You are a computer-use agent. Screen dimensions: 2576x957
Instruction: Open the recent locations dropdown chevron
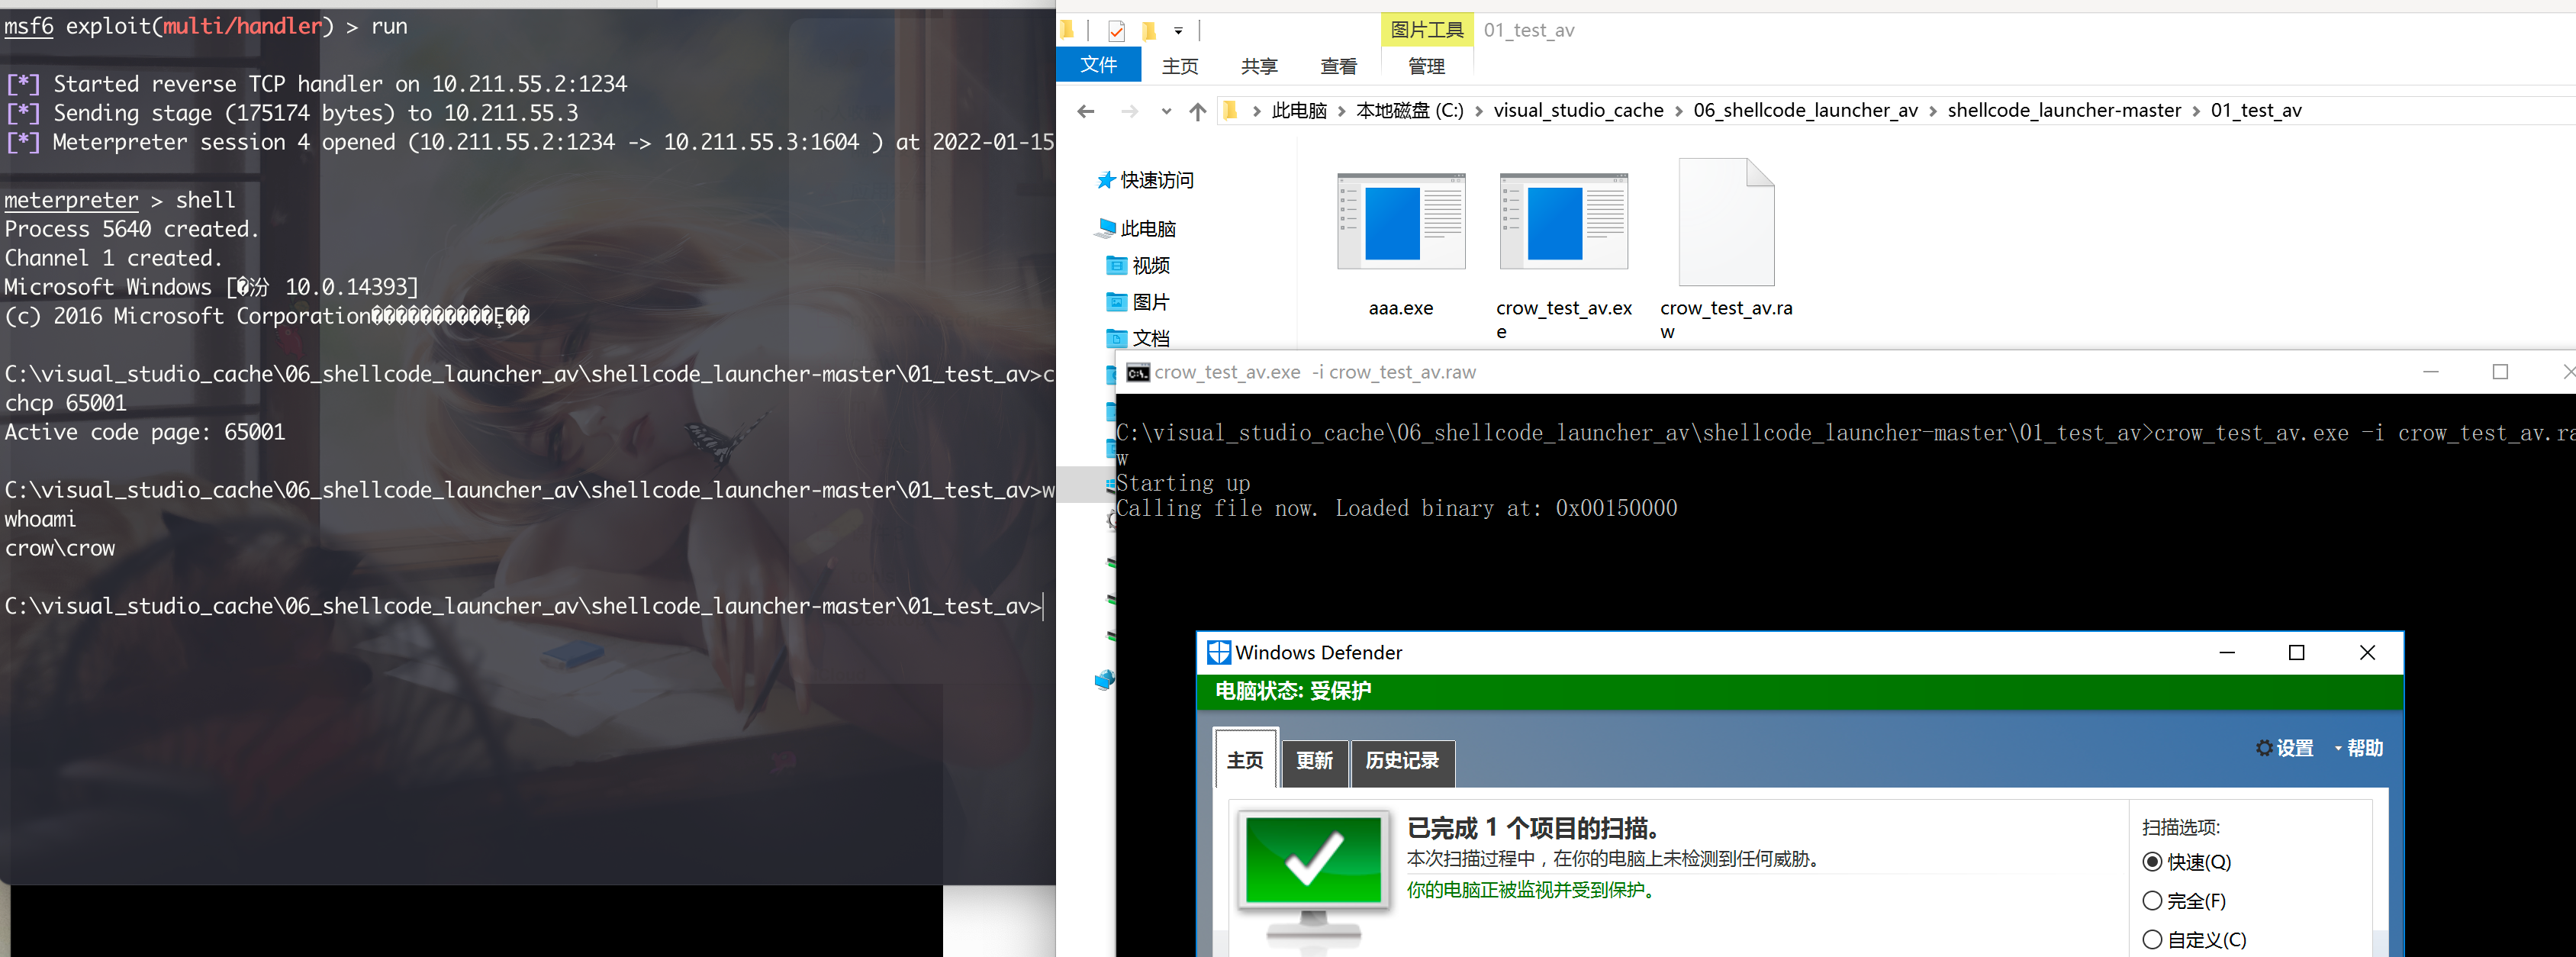click(1166, 111)
